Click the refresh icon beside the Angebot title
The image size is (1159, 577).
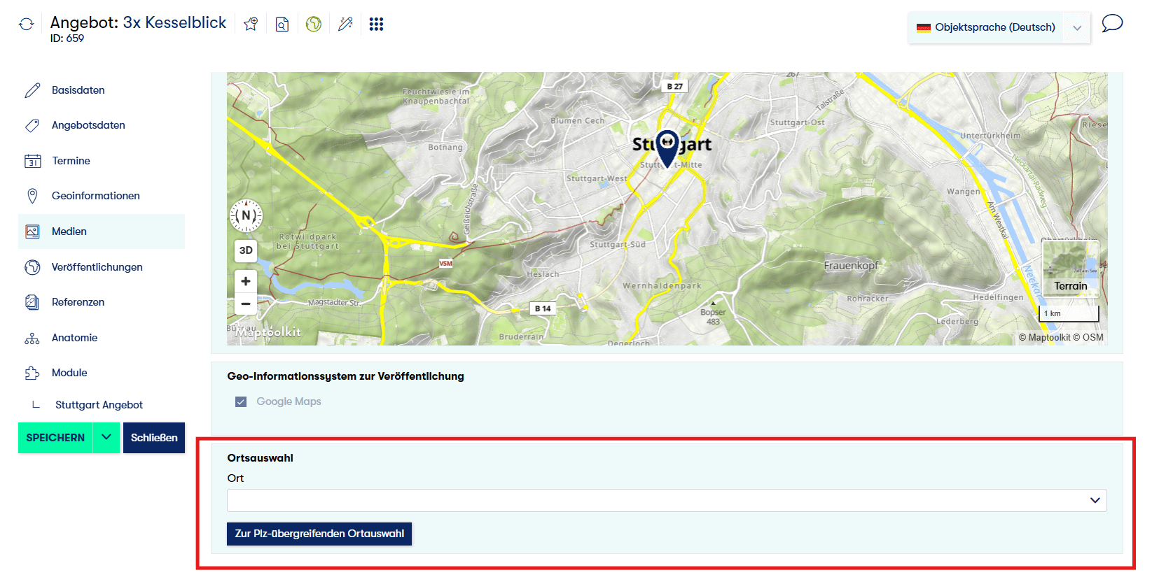tap(27, 24)
